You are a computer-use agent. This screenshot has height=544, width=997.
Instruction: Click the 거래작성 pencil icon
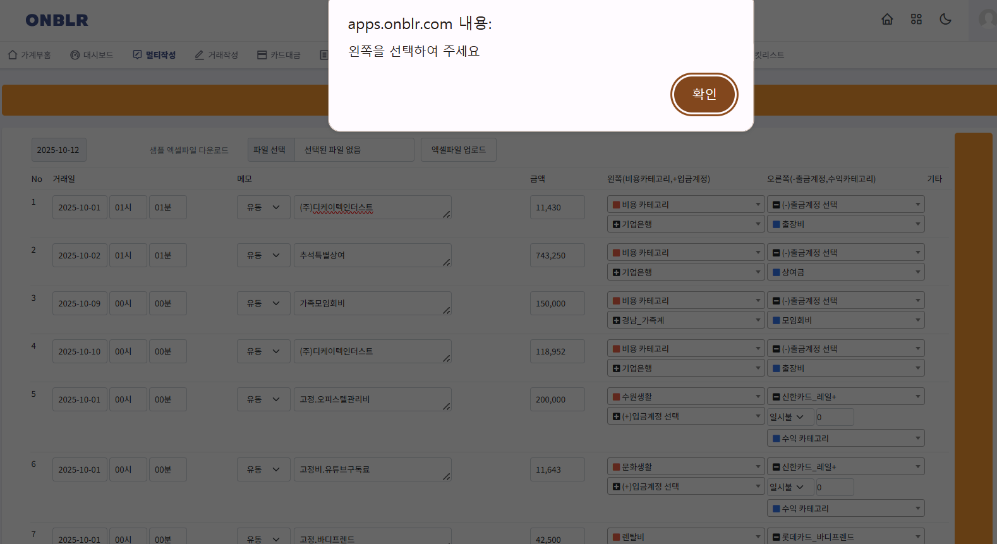tap(200, 55)
